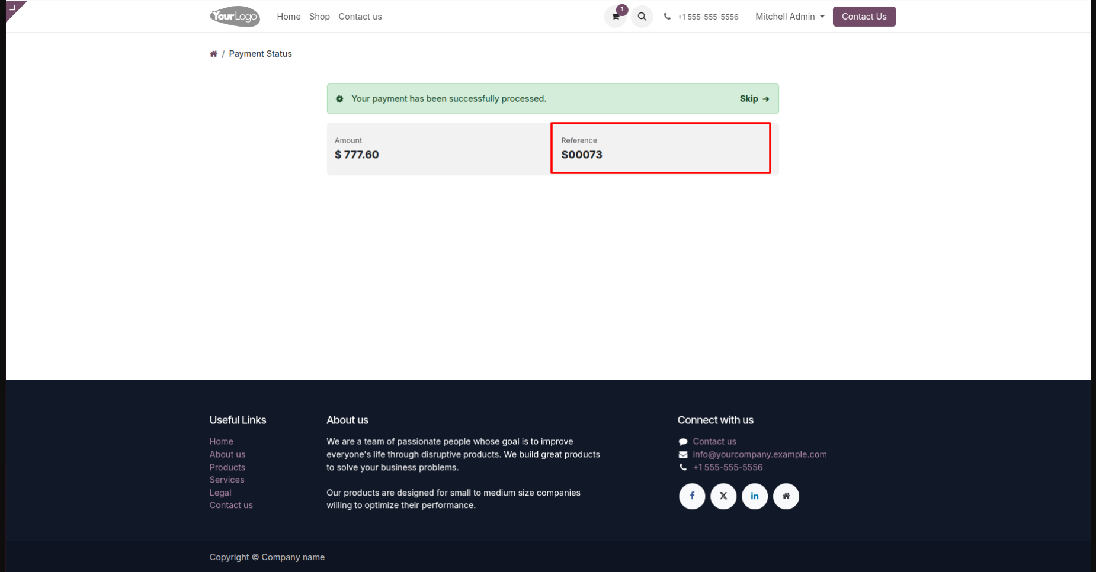Click the footer email address link

pyautogui.click(x=759, y=454)
